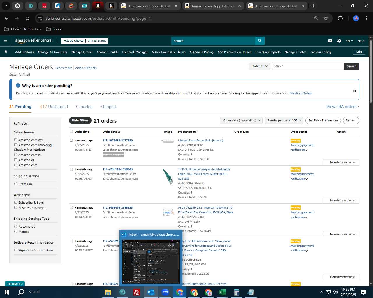Open the Order ID search type dropdown
This screenshot has width=373, height=298.
(x=259, y=66)
